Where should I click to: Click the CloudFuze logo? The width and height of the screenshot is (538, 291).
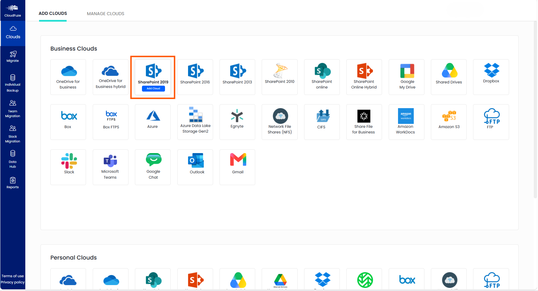pyautogui.click(x=13, y=11)
